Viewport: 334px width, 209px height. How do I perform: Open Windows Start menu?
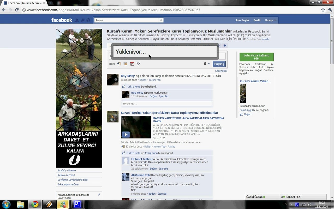pos(6,204)
